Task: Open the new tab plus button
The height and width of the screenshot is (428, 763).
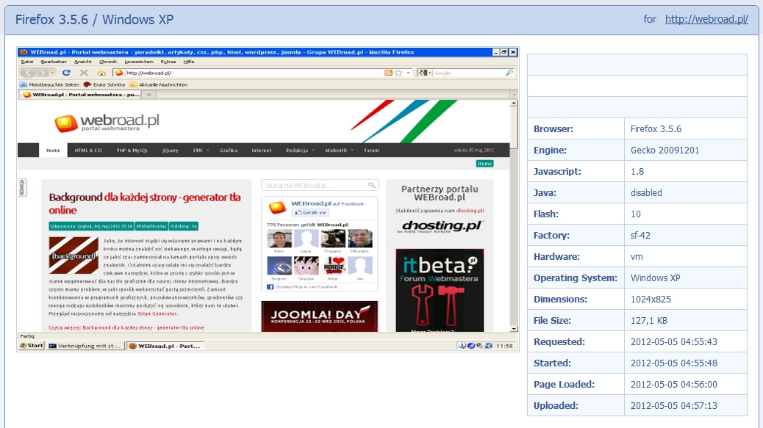Action: (x=149, y=95)
